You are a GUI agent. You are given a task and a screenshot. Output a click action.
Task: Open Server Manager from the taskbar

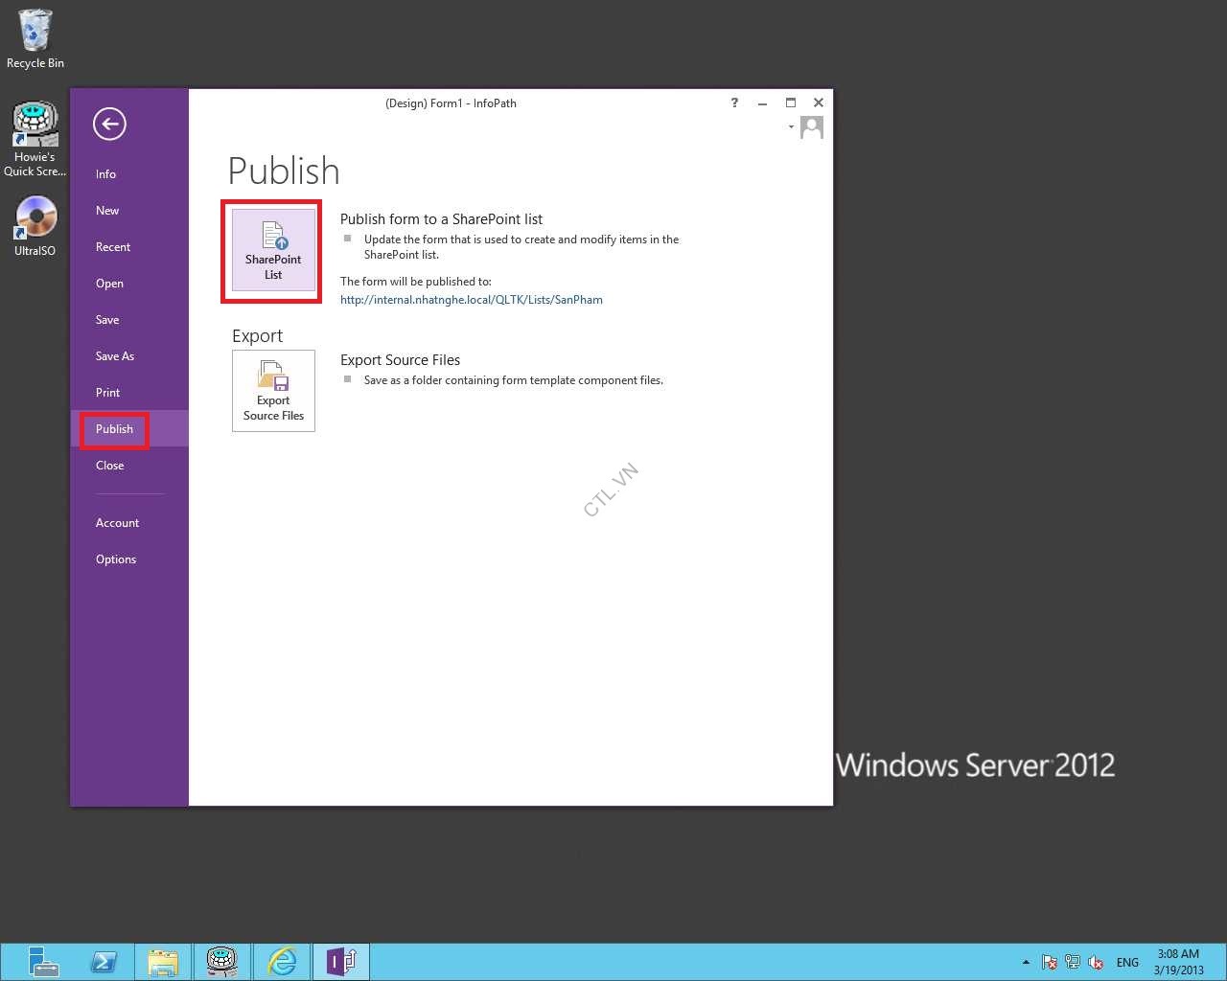click(x=43, y=961)
